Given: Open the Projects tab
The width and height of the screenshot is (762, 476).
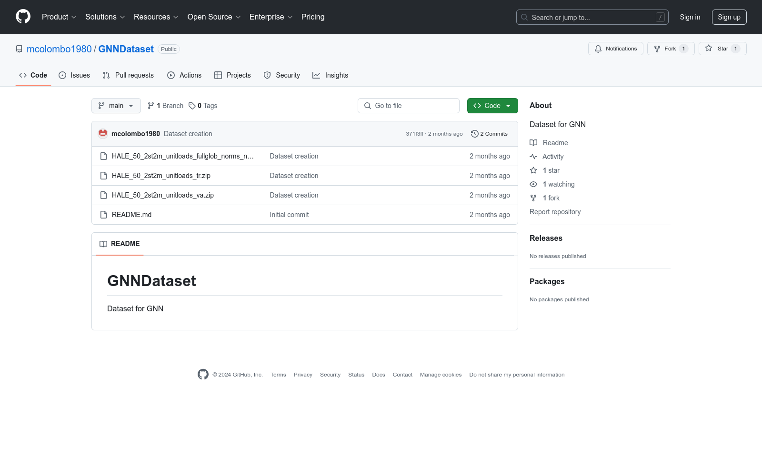Looking at the screenshot, I should (232, 75).
